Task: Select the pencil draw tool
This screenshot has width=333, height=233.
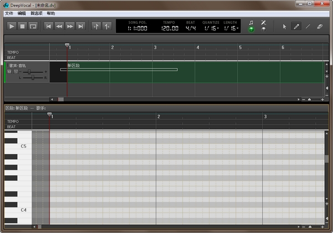Action: tap(296, 26)
